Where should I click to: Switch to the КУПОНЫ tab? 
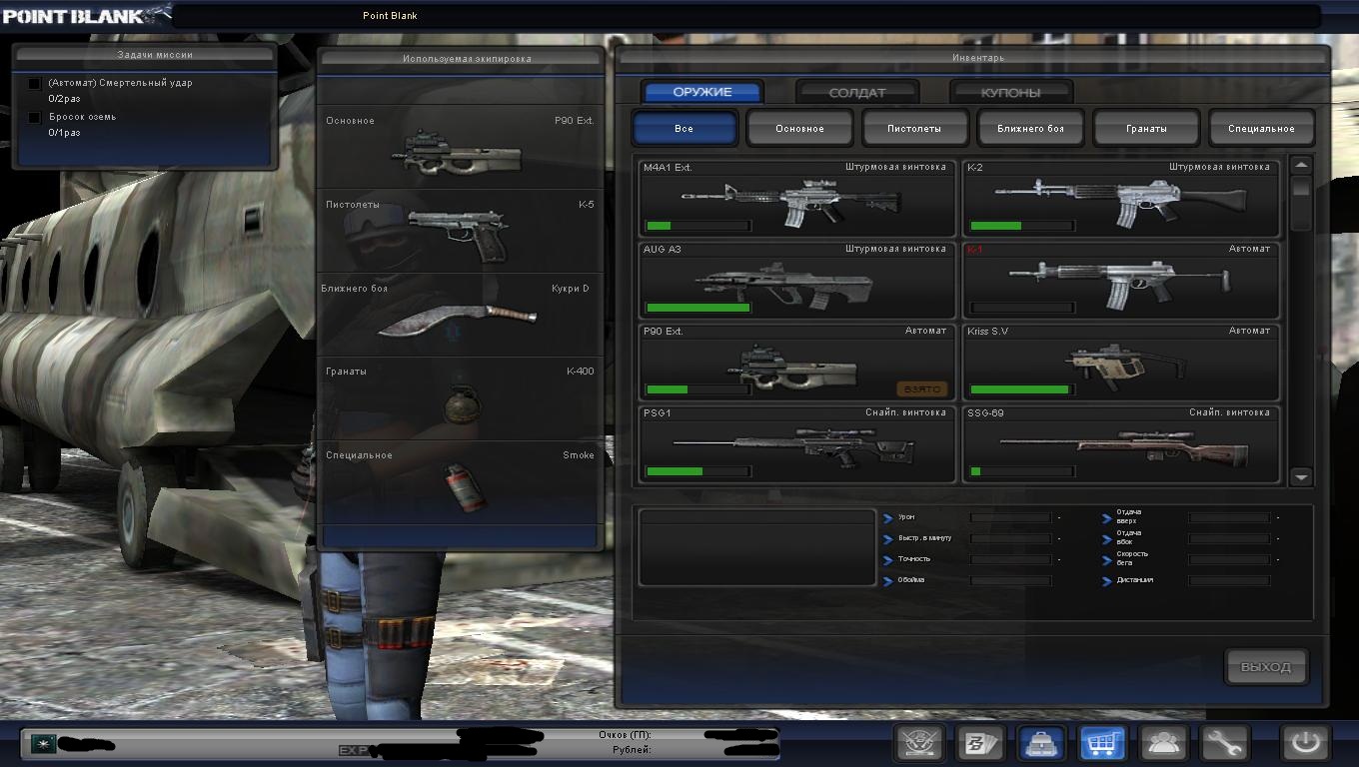pos(1010,93)
